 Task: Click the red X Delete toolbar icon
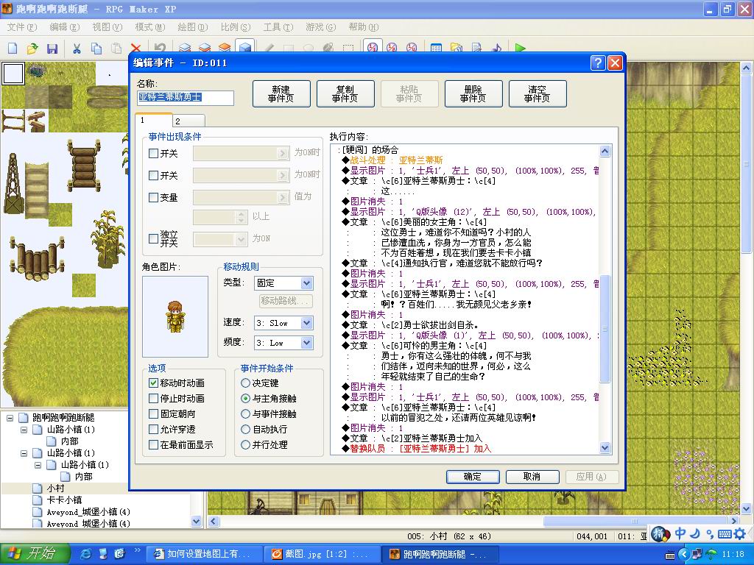pyautogui.click(x=135, y=48)
